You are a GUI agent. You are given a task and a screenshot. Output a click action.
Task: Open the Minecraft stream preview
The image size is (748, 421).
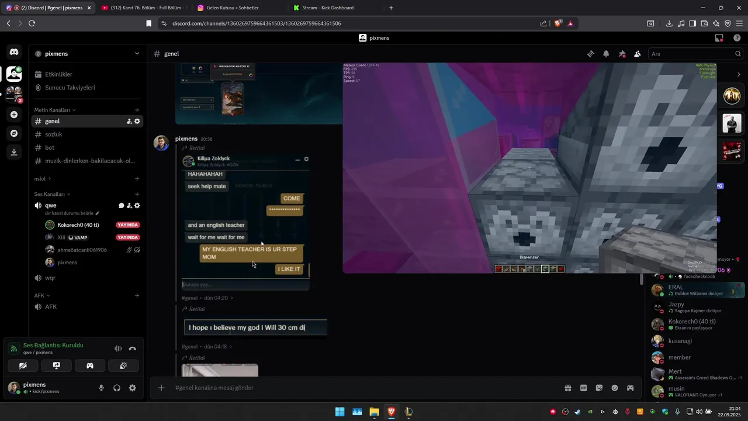pyautogui.click(x=529, y=168)
